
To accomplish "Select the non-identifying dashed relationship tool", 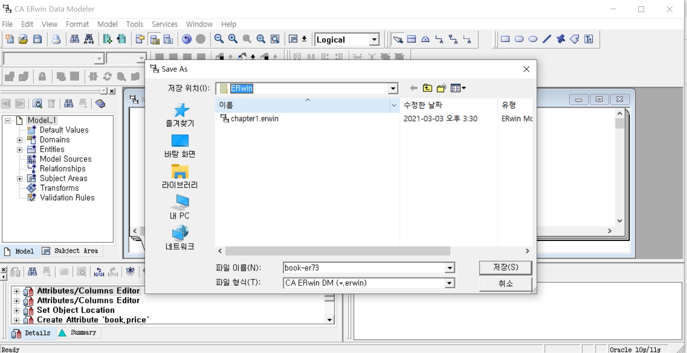I will [x=468, y=39].
